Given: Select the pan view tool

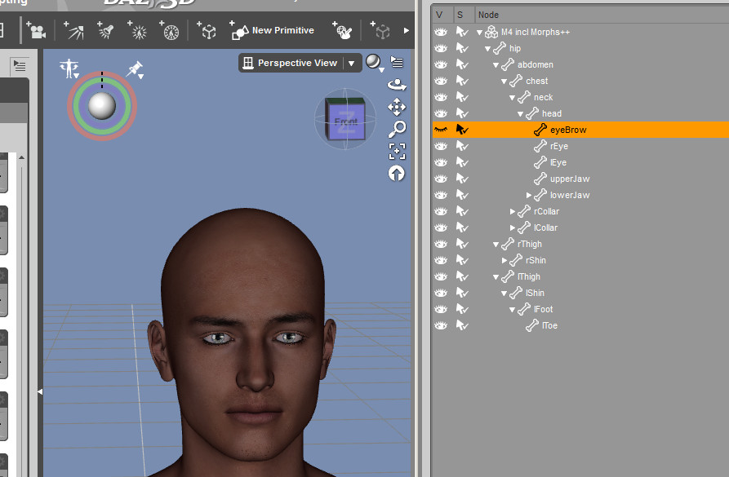Looking at the screenshot, I should (x=397, y=107).
